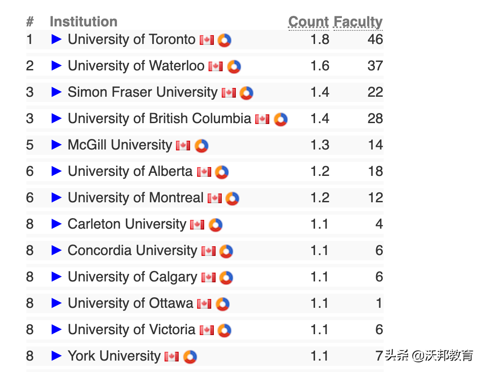Click the Canada flag next to Carleton University
Screen dimensions: 484x372
click(x=197, y=225)
